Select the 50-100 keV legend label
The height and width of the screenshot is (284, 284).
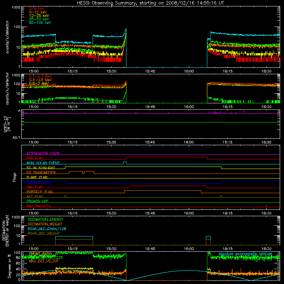[x=40, y=23]
